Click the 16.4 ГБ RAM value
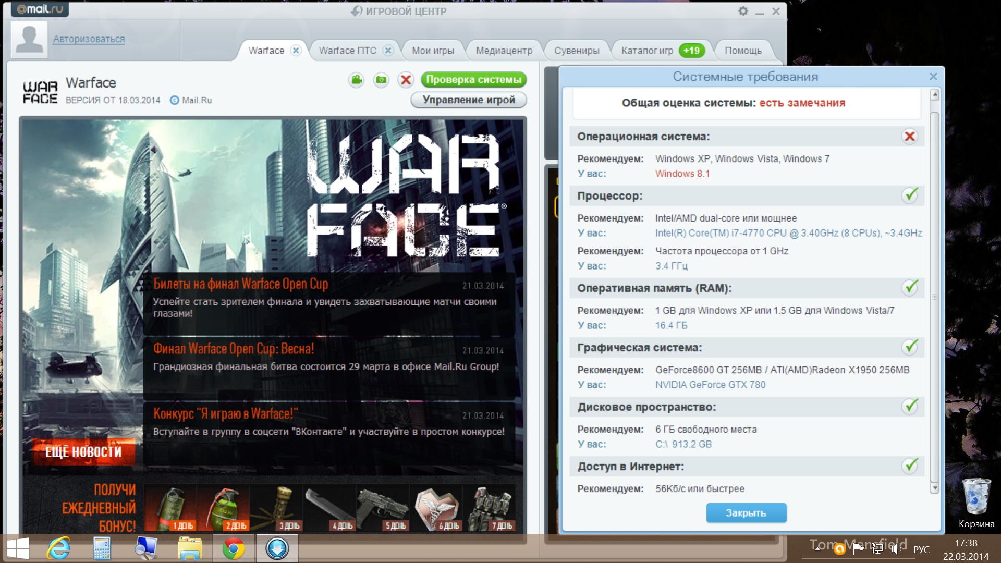This screenshot has height=563, width=1001. [671, 325]
